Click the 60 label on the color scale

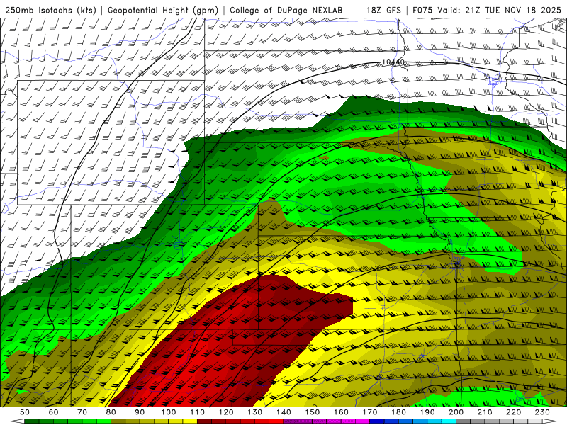click(x=53, y=412)
